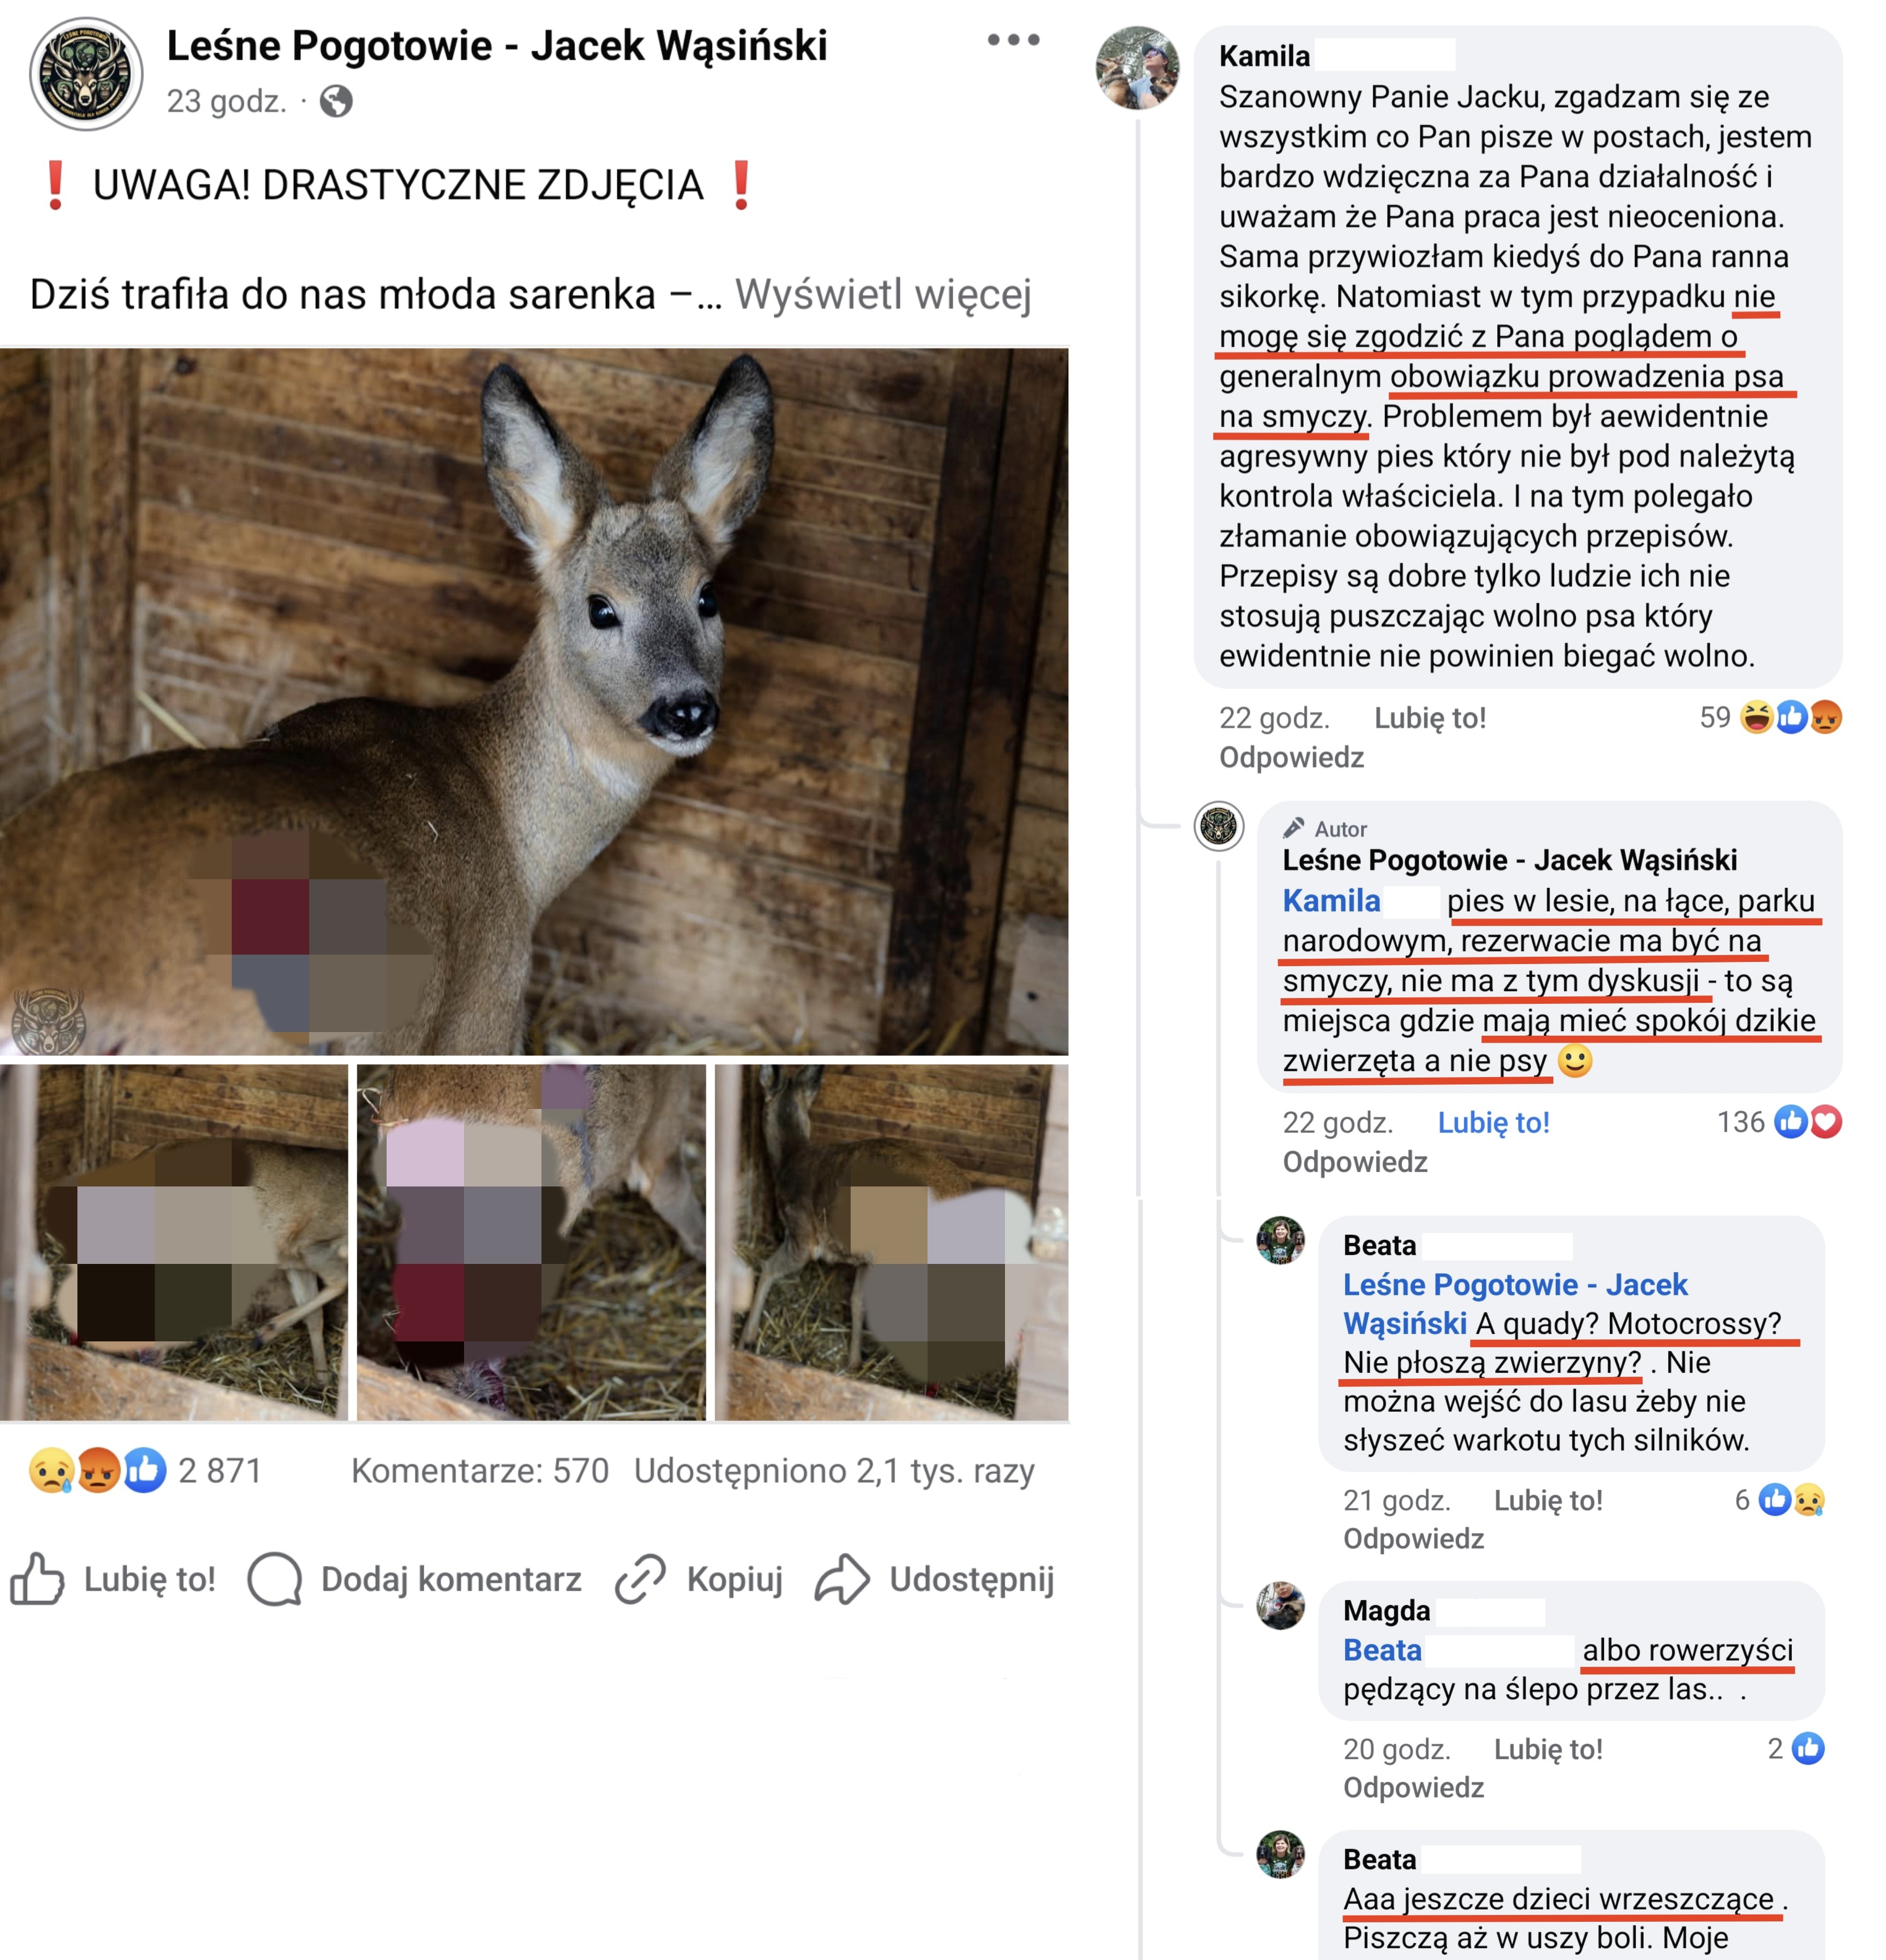Click the globe public audience icon
The height and width of the screenshot is (1960, 1886).
pyautogui.click(x=336, y=101)
